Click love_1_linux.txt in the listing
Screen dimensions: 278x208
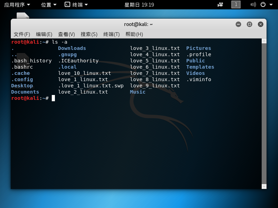pyautogui.click(x=83, y=79)
